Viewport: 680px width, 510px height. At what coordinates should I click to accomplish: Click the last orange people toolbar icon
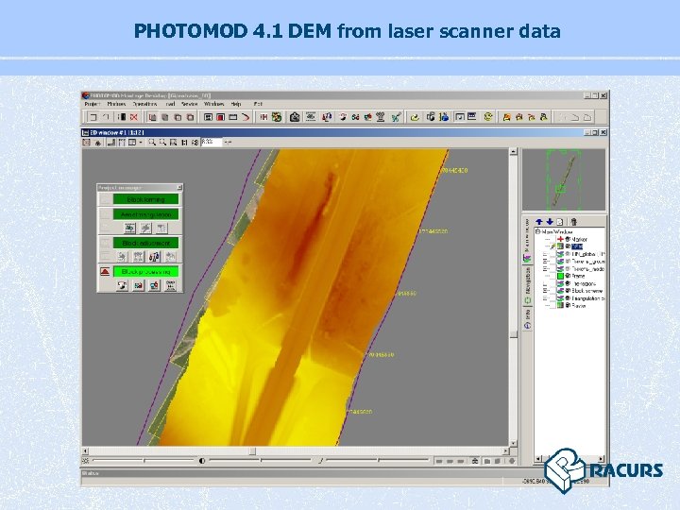(544, 117)
